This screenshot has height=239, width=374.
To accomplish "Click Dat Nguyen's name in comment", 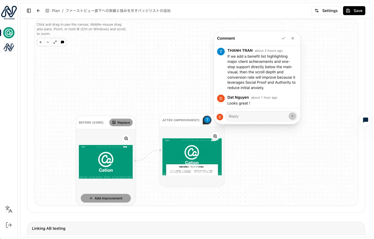I will 238,97.
